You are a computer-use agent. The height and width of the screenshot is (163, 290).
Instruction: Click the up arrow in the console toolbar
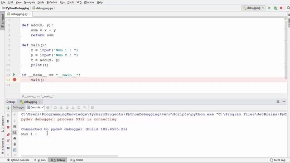15,115
